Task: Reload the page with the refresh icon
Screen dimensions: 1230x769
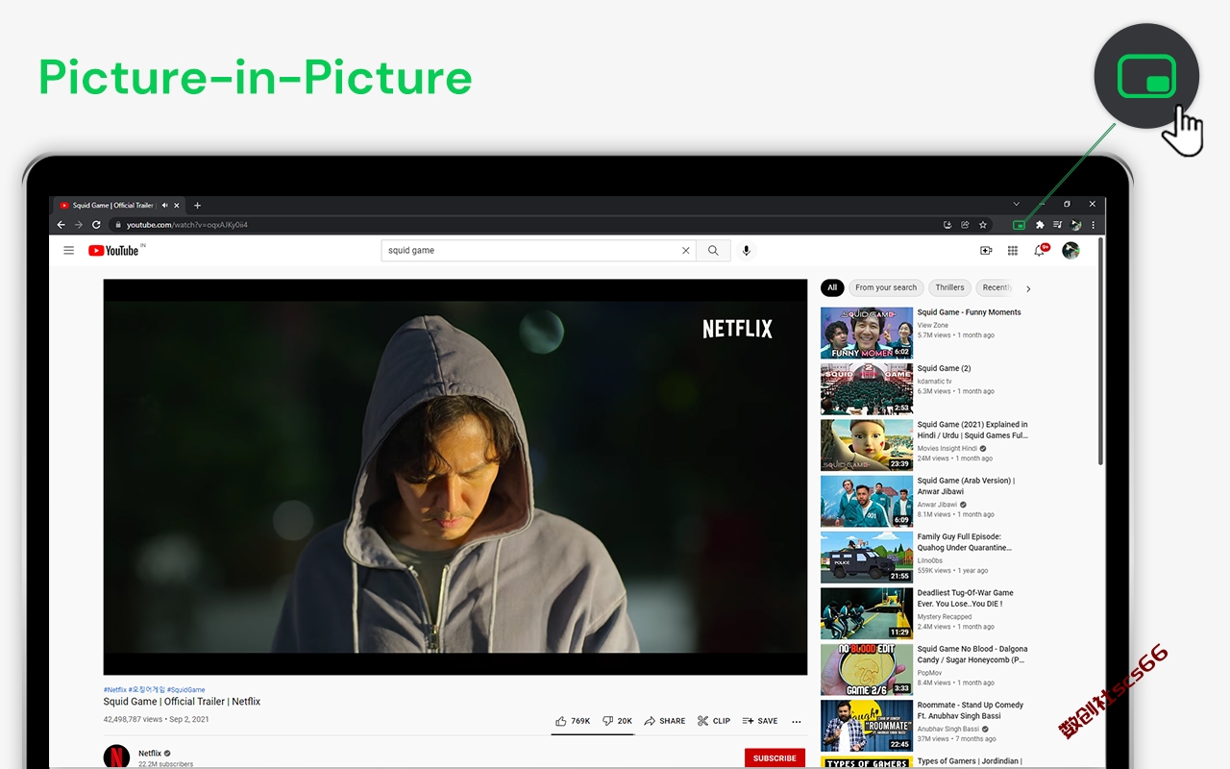Action: (x=96, y=225)
